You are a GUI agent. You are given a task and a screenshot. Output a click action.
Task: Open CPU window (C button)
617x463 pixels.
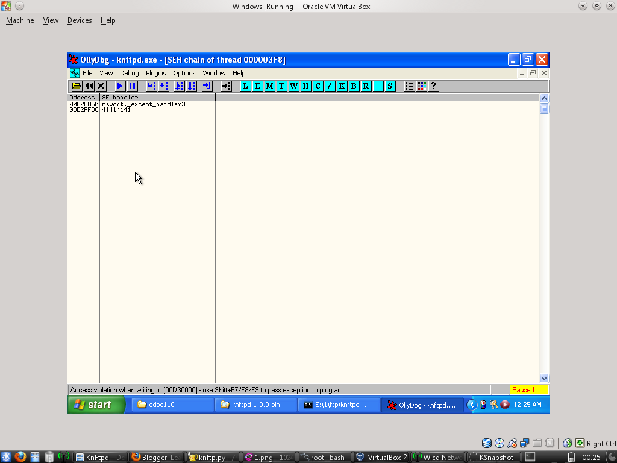pos(318,86)
